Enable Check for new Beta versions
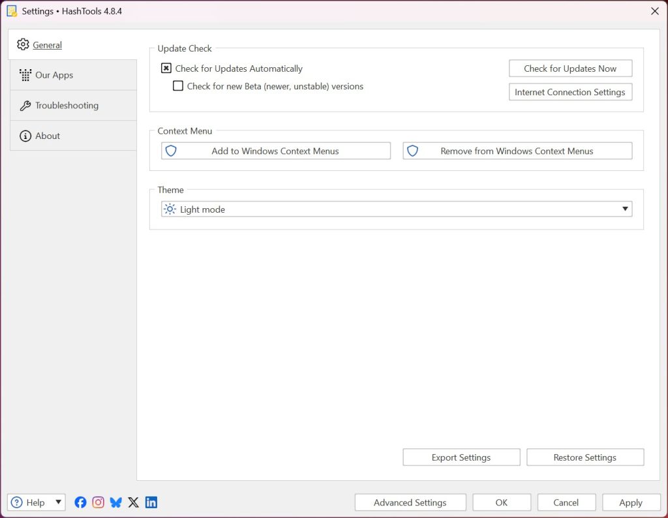The height and width of the screenshot is (518, 668). 178,86
